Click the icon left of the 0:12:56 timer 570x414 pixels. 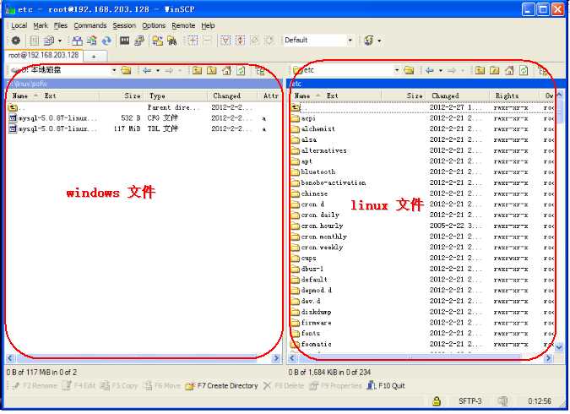click(x=502, y=400)
